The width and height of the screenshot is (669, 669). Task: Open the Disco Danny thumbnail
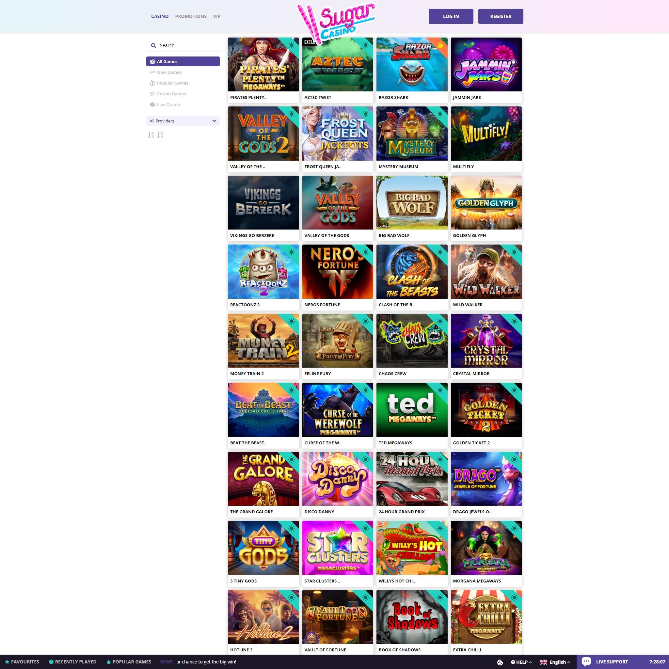(338, 479)
